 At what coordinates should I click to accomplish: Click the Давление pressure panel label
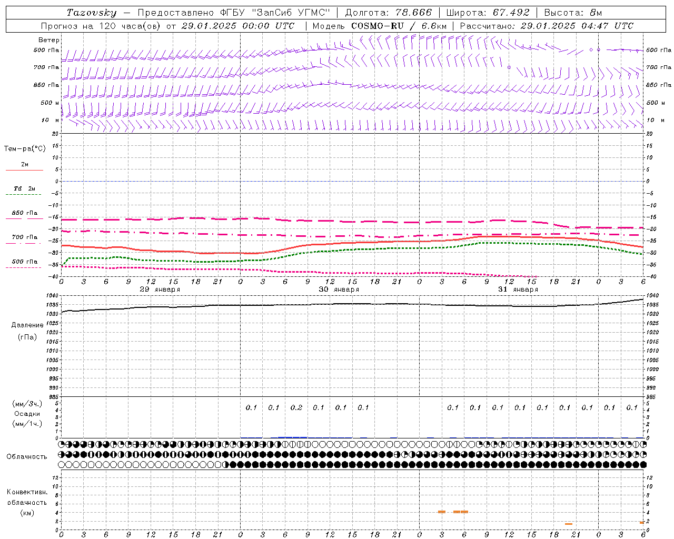point(27,325)
